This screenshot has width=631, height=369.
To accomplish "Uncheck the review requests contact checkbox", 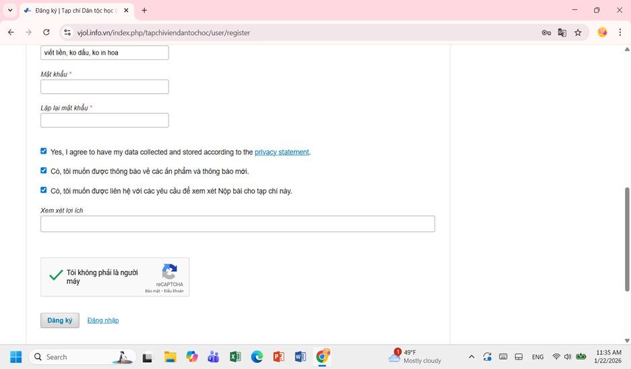I will point(44,190).
